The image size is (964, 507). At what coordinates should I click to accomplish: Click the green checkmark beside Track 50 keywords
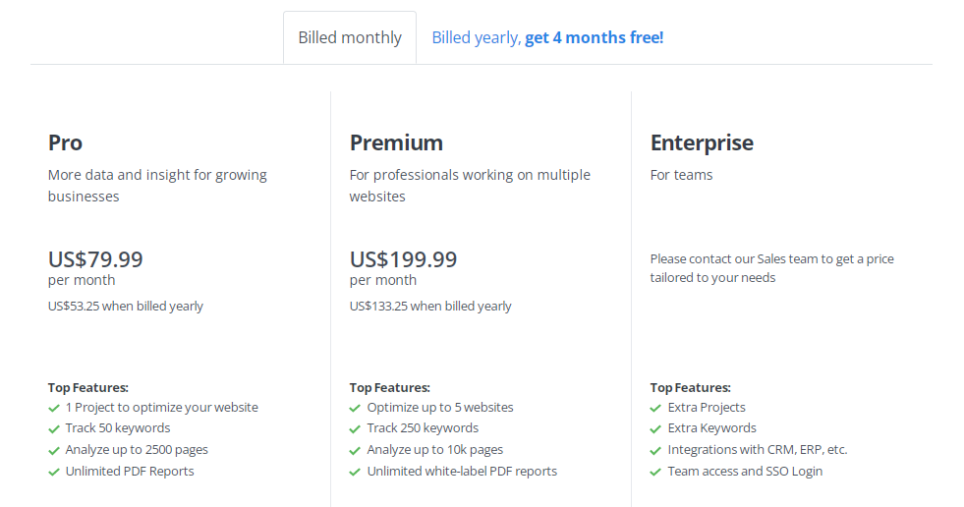click(x=54, y=428)
